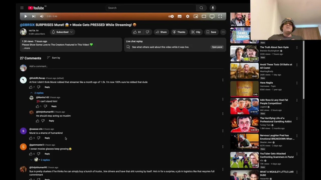Open Adin Ross & Lacy video title
Image resolution: width=321 pixels, height=180 pixels.
(274, 102)
